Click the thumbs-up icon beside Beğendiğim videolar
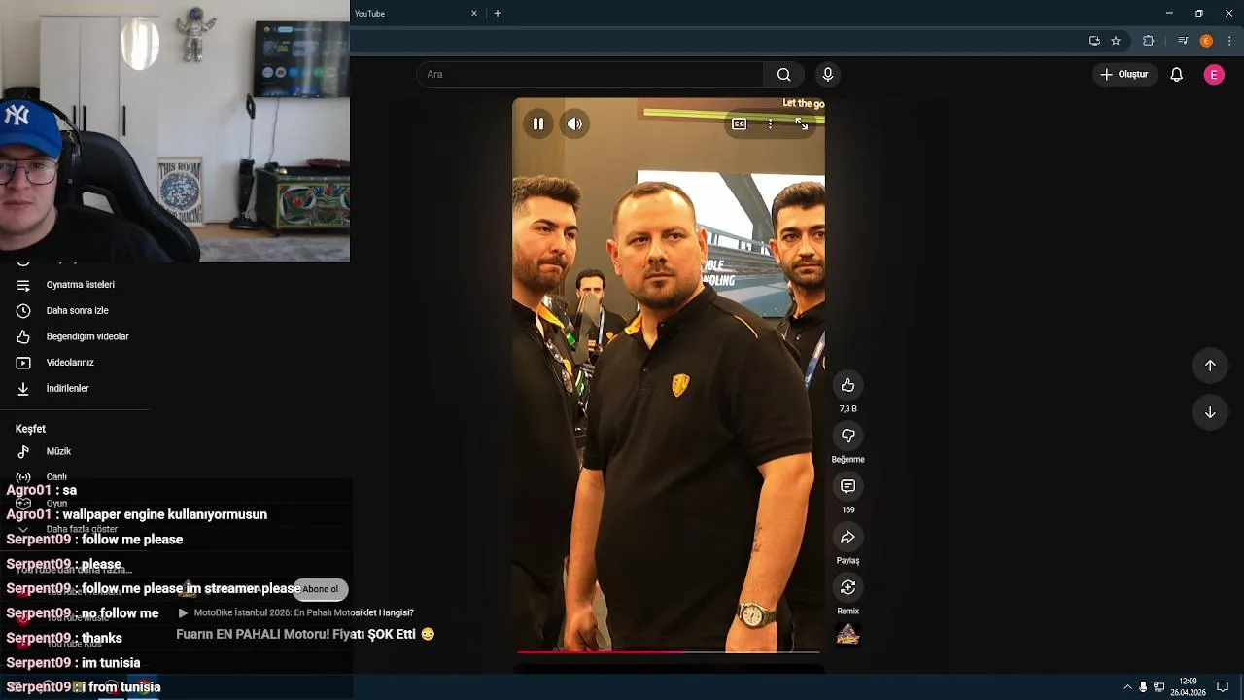This screenshot has height=700, width=1244. [23, 336]
